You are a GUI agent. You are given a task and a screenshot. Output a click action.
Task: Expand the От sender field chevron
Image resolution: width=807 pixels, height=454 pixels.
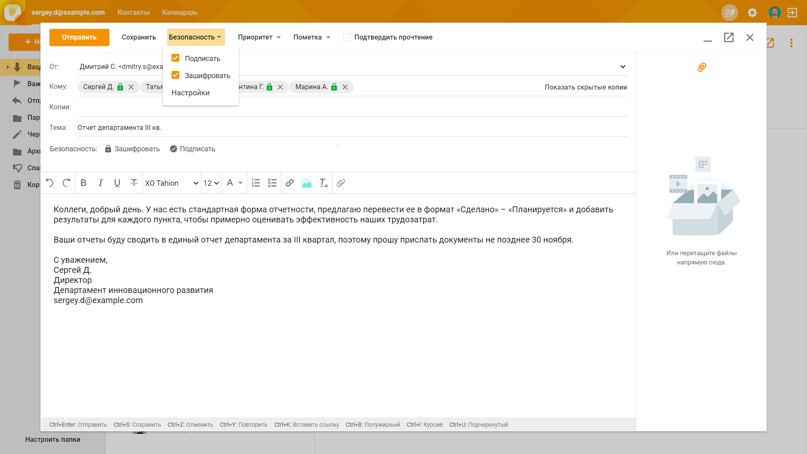point(623,66)
